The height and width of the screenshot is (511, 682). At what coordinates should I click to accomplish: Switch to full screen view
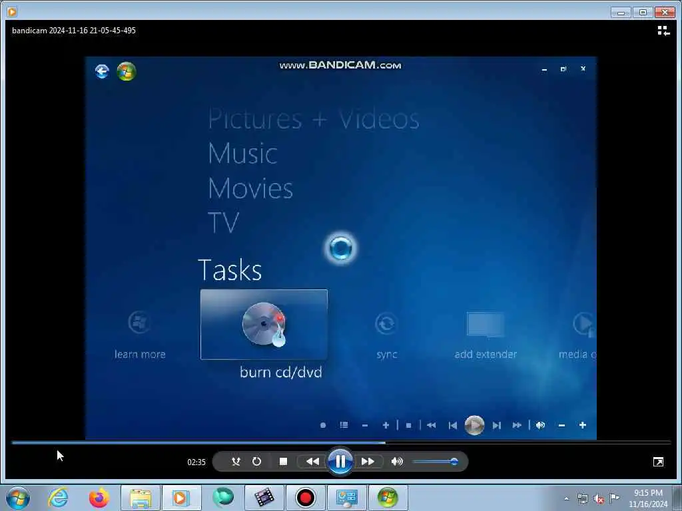point(658,462)
